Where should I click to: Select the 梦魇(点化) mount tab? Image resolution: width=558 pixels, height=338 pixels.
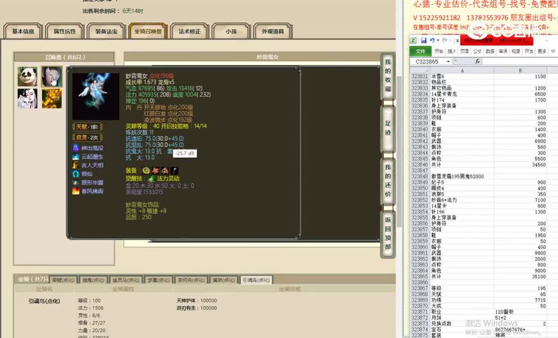158,280
